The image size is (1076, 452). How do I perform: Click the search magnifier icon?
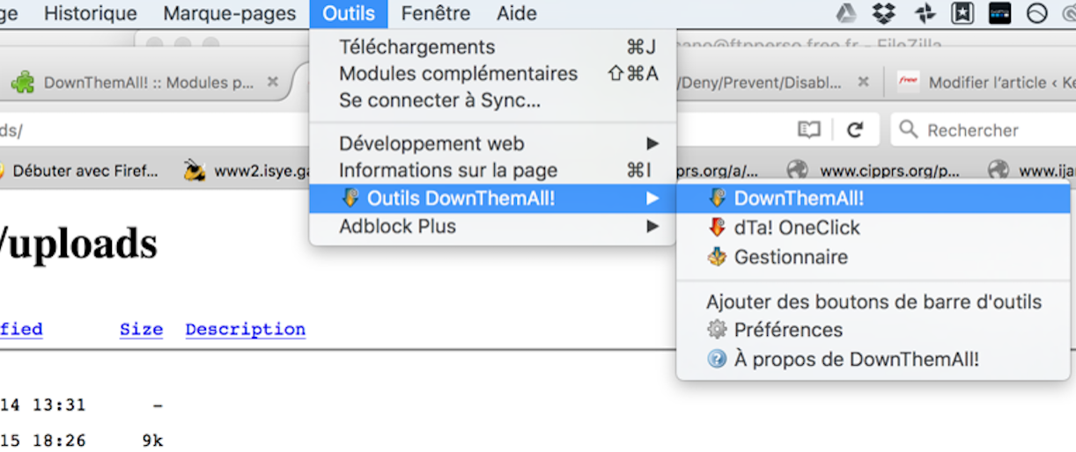[x=910, y=130]
